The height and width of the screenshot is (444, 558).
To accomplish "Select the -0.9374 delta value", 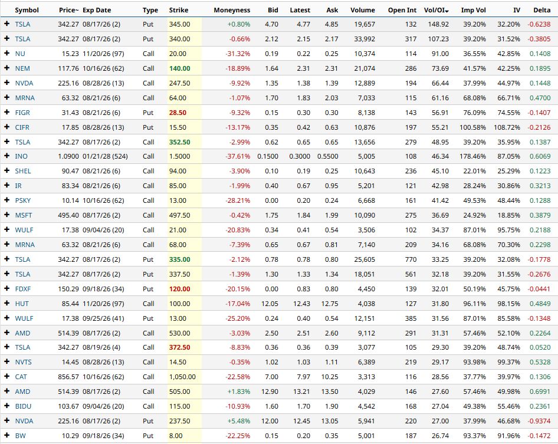I will (539, 421).
